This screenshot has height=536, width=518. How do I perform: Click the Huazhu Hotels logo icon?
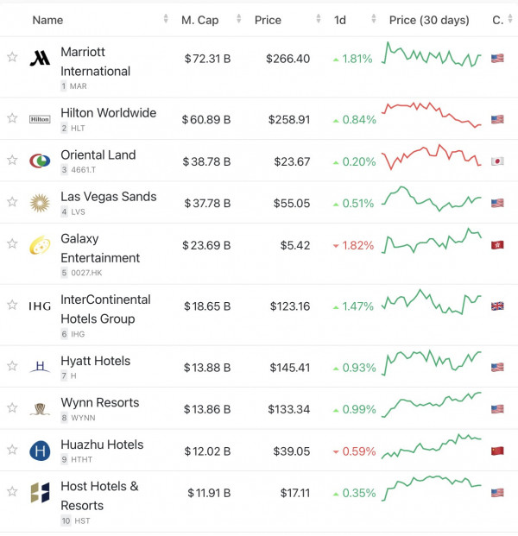point(40,451)
